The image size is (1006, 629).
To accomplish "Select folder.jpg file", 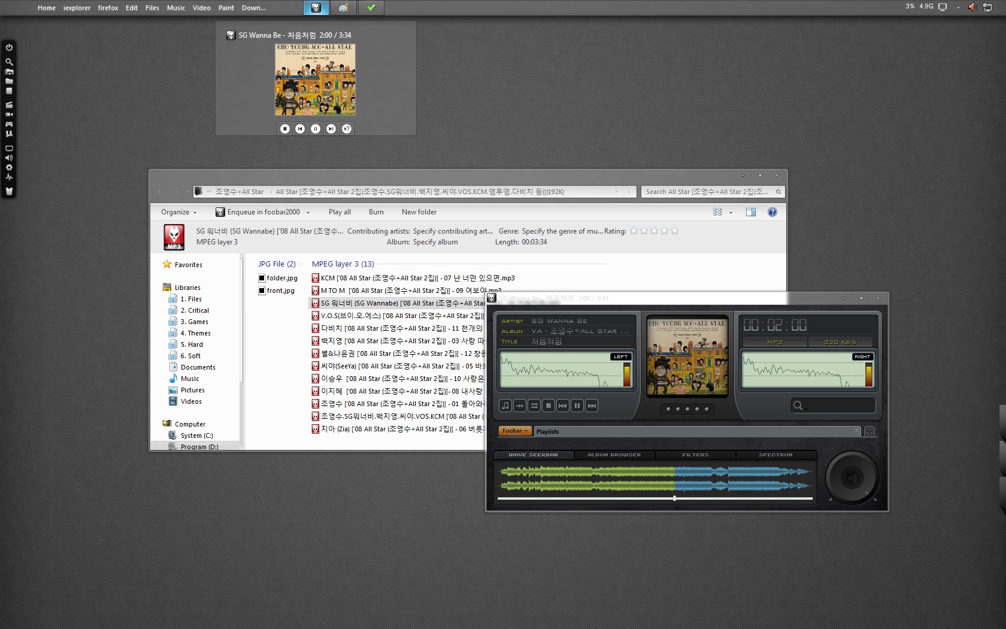I will click(278, 278).
